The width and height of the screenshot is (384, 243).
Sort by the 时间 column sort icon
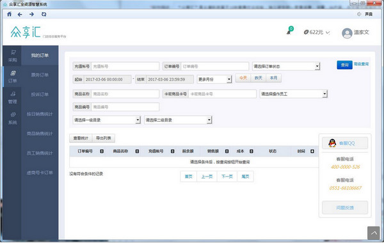(x=312, y=151)
